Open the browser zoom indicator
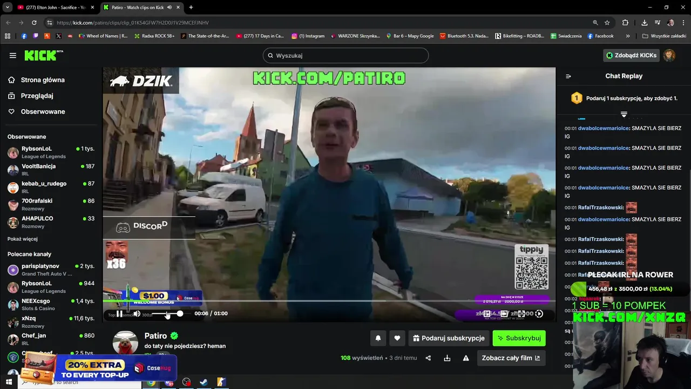Image resolution: width=691 pixels, height=389 pixels. click(595, 23)
